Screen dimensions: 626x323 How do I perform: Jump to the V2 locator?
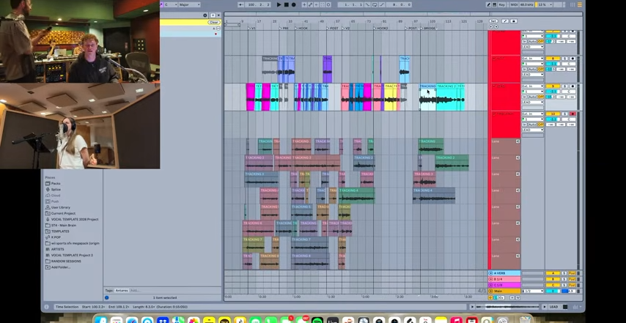(x=346, y=29)
